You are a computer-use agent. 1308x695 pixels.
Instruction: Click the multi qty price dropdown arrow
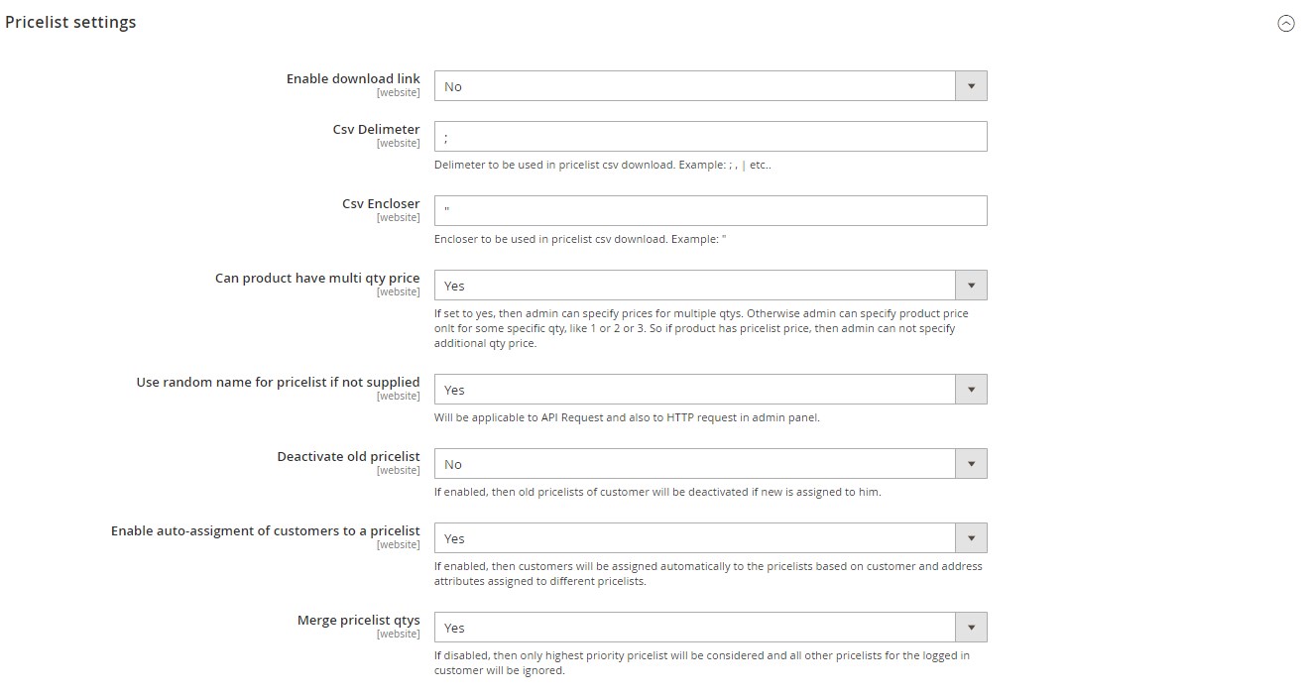[x=971, y=286]
